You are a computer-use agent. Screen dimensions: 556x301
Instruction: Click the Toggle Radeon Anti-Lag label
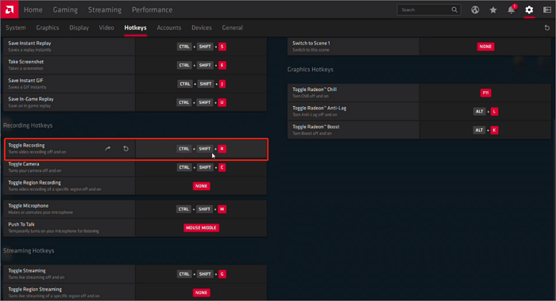coord(319,109)
